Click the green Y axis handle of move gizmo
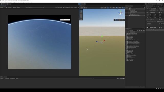The width and height of the screenshot is (164, 92). [102, 36]
